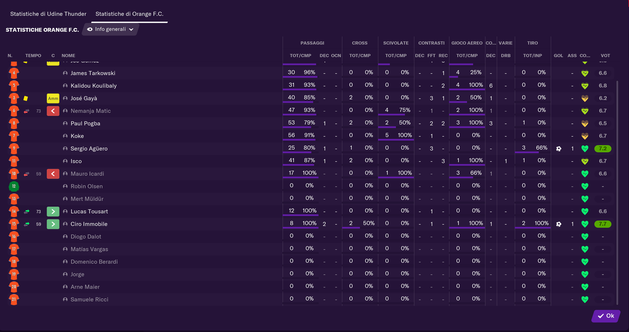
Task: Click the CROSS column group header
Action: [x=360, y=43]
